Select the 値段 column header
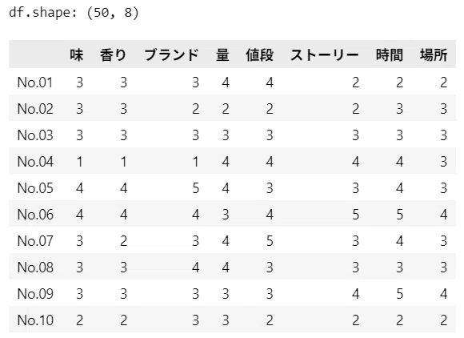The height and width of the screenshot is (338, 464). 259,55
